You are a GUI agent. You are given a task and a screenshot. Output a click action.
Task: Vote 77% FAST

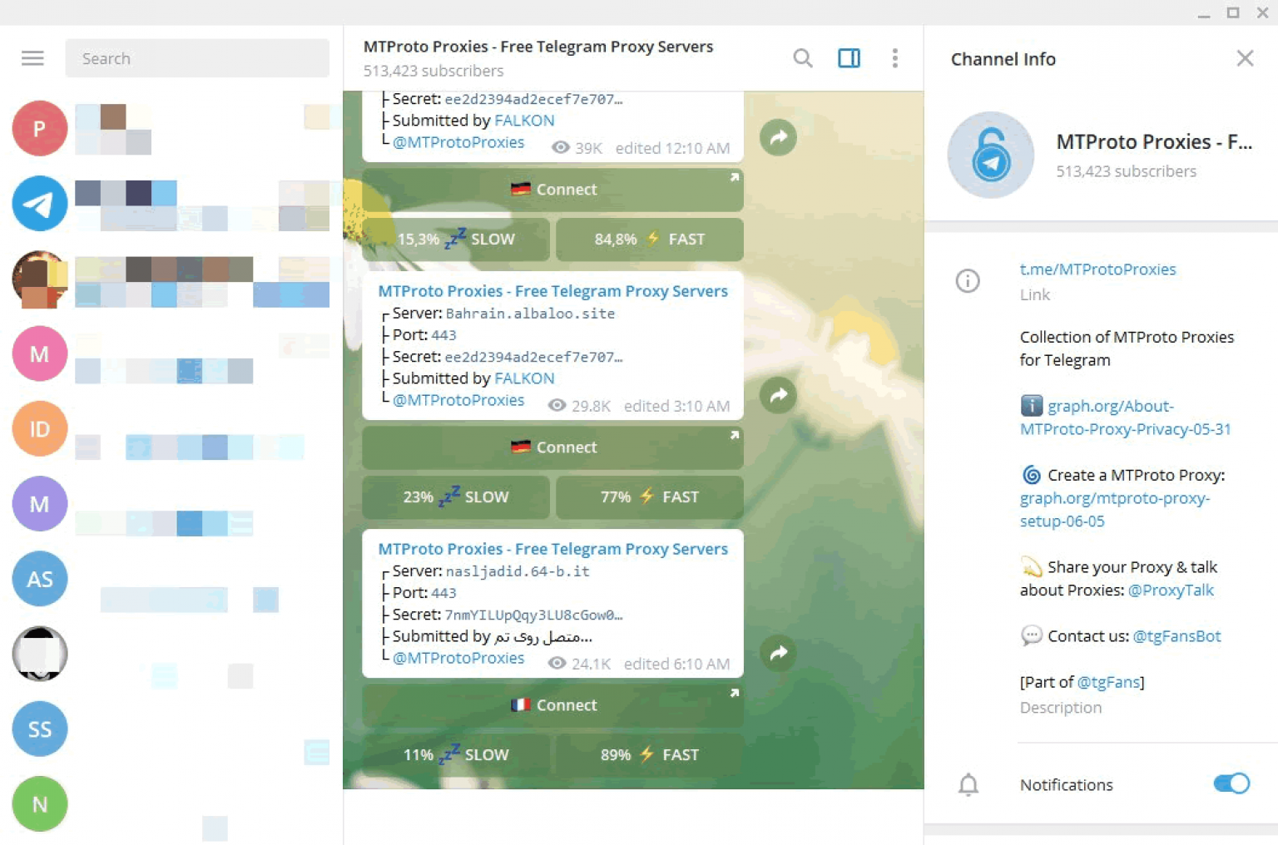(649, 497)
